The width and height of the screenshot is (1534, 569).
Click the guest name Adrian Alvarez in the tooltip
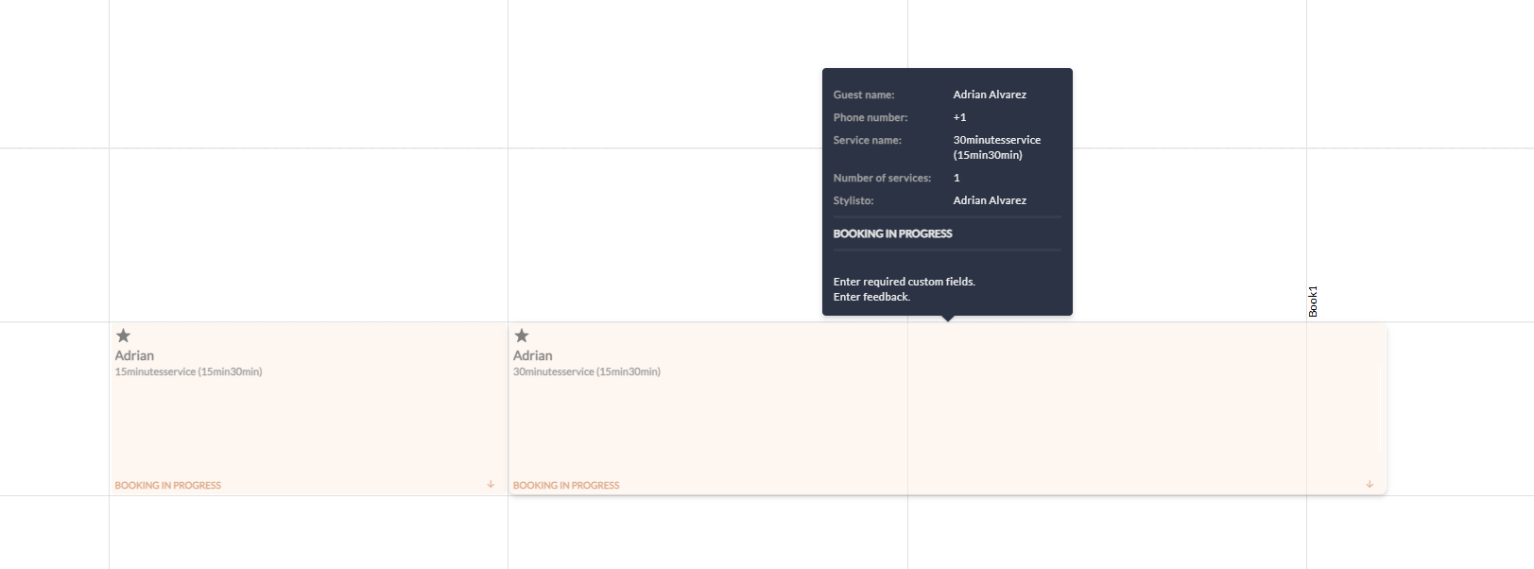[x=990, y=95]
